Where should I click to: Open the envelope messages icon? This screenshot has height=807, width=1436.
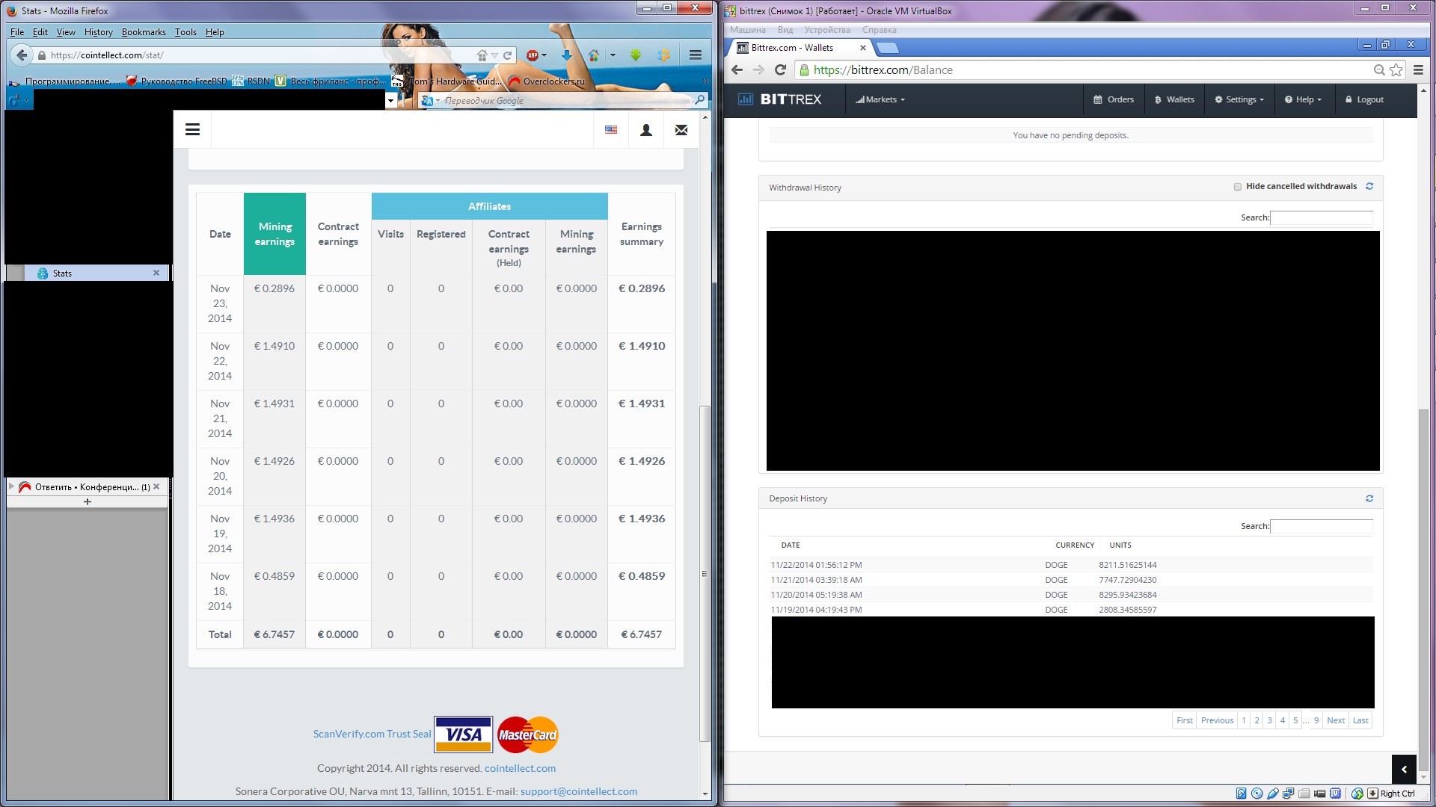point(681,130)
